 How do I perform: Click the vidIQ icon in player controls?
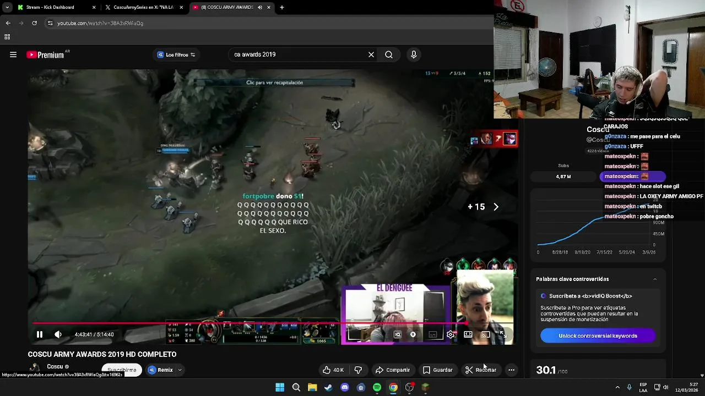[397, 334]
